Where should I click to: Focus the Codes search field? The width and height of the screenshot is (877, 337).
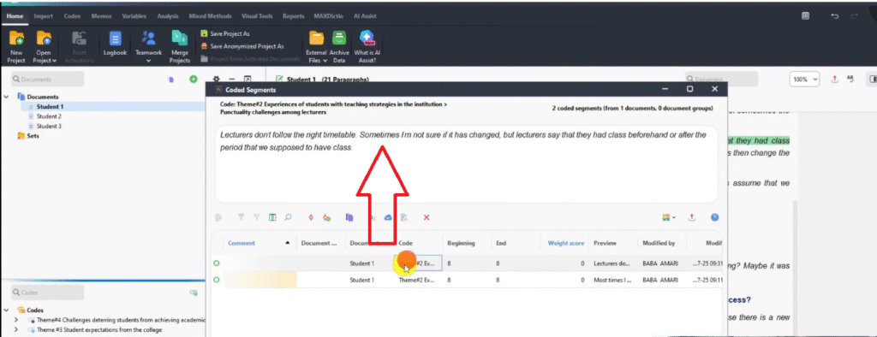(48, 293)
